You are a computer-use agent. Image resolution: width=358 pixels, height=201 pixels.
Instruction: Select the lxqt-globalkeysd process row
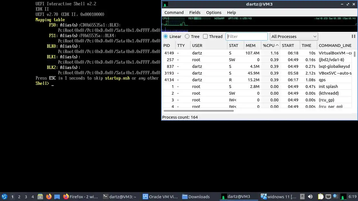257,66
